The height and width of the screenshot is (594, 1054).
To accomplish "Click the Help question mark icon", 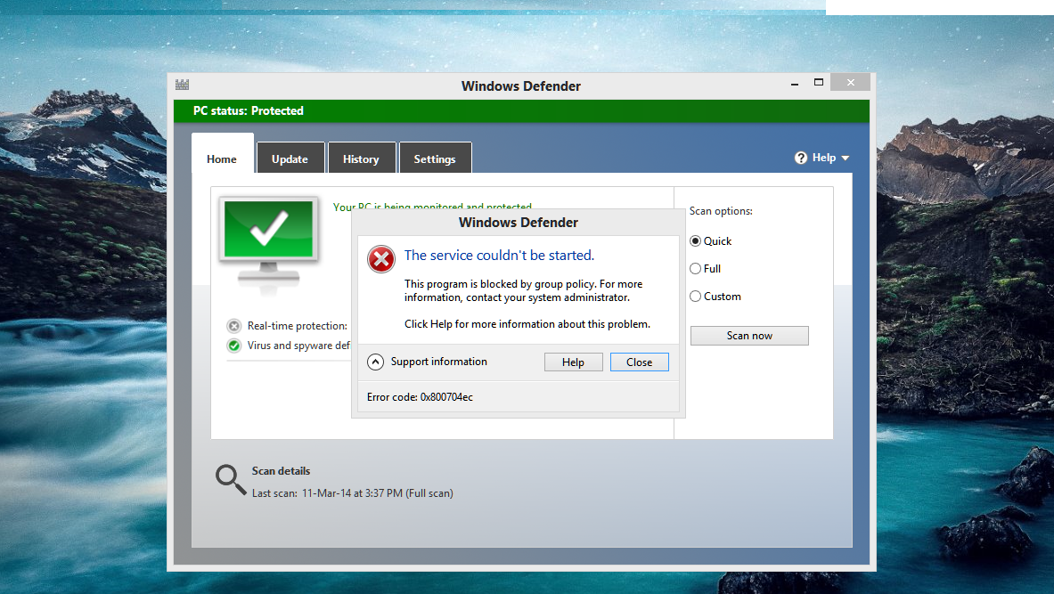I will (x=801, y=158).
